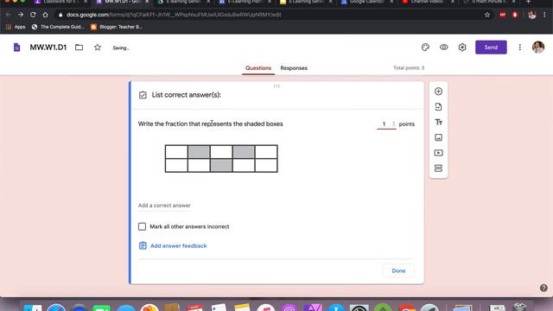
Task: Add title and description
Action: click(438, 122)
